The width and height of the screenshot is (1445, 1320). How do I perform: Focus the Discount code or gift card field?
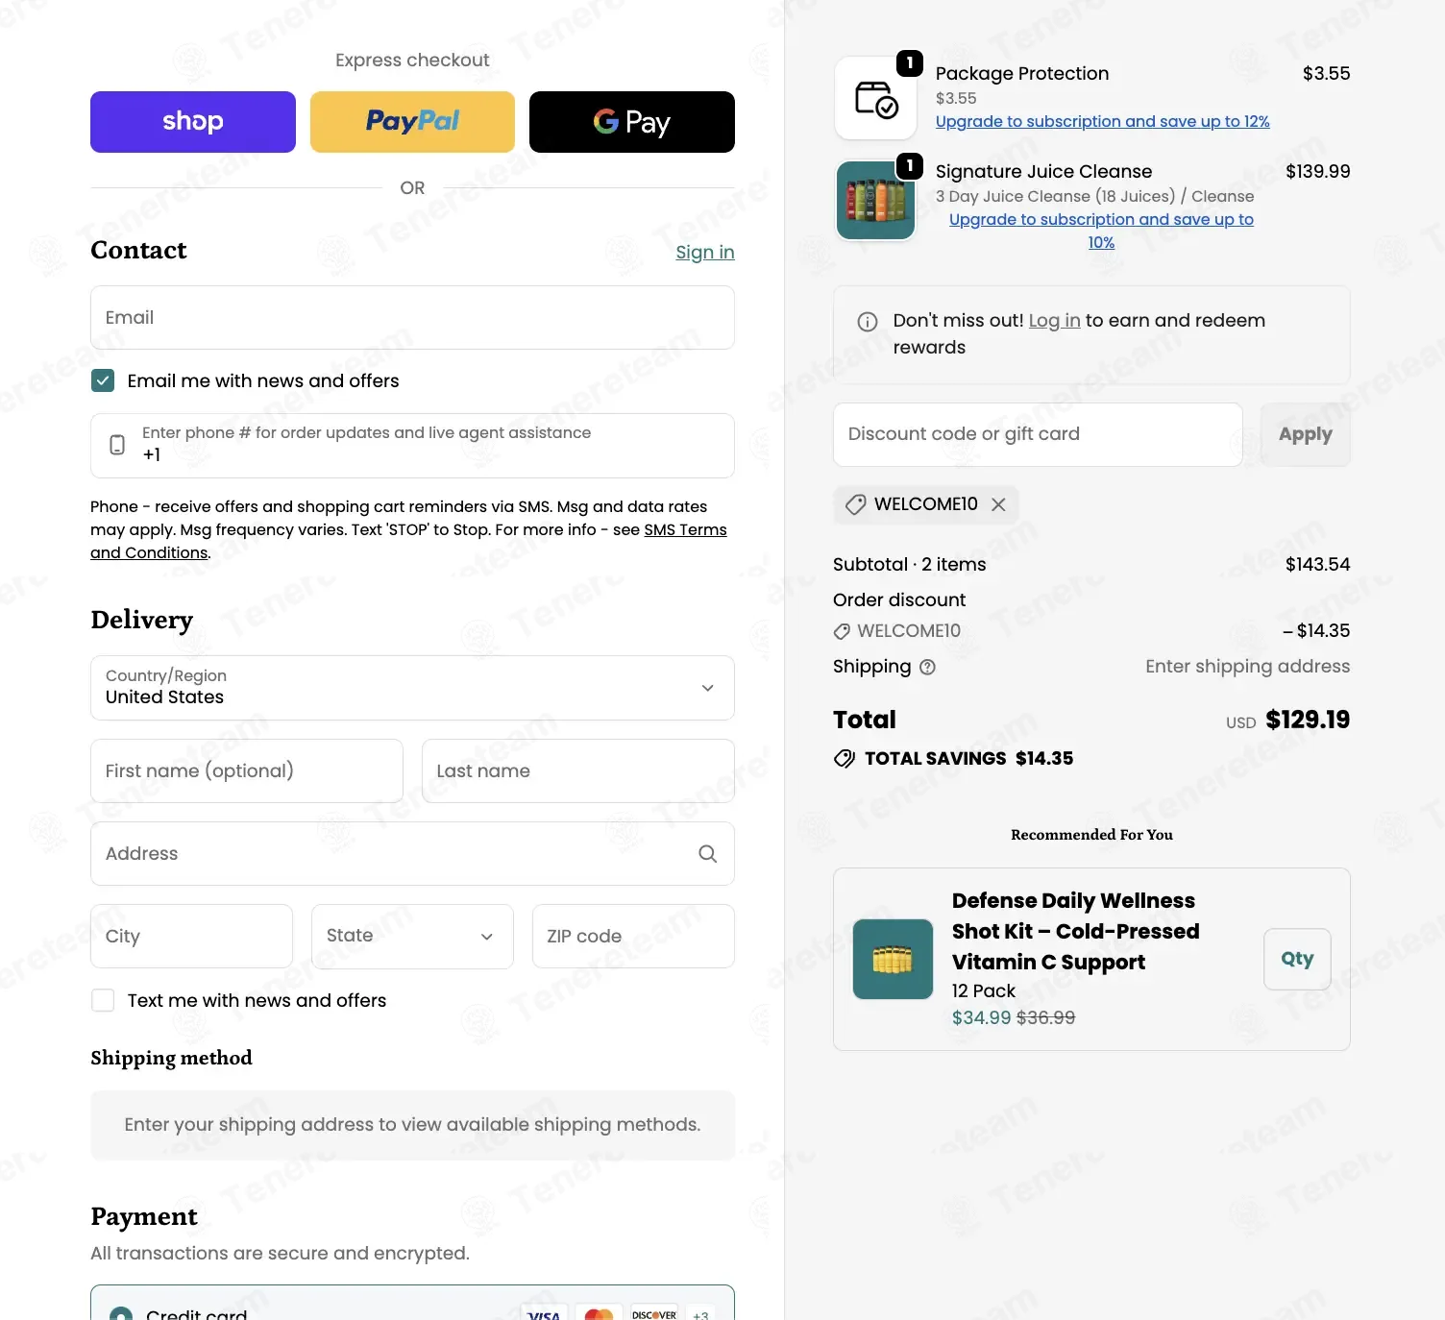click(x=1038, y=434)
